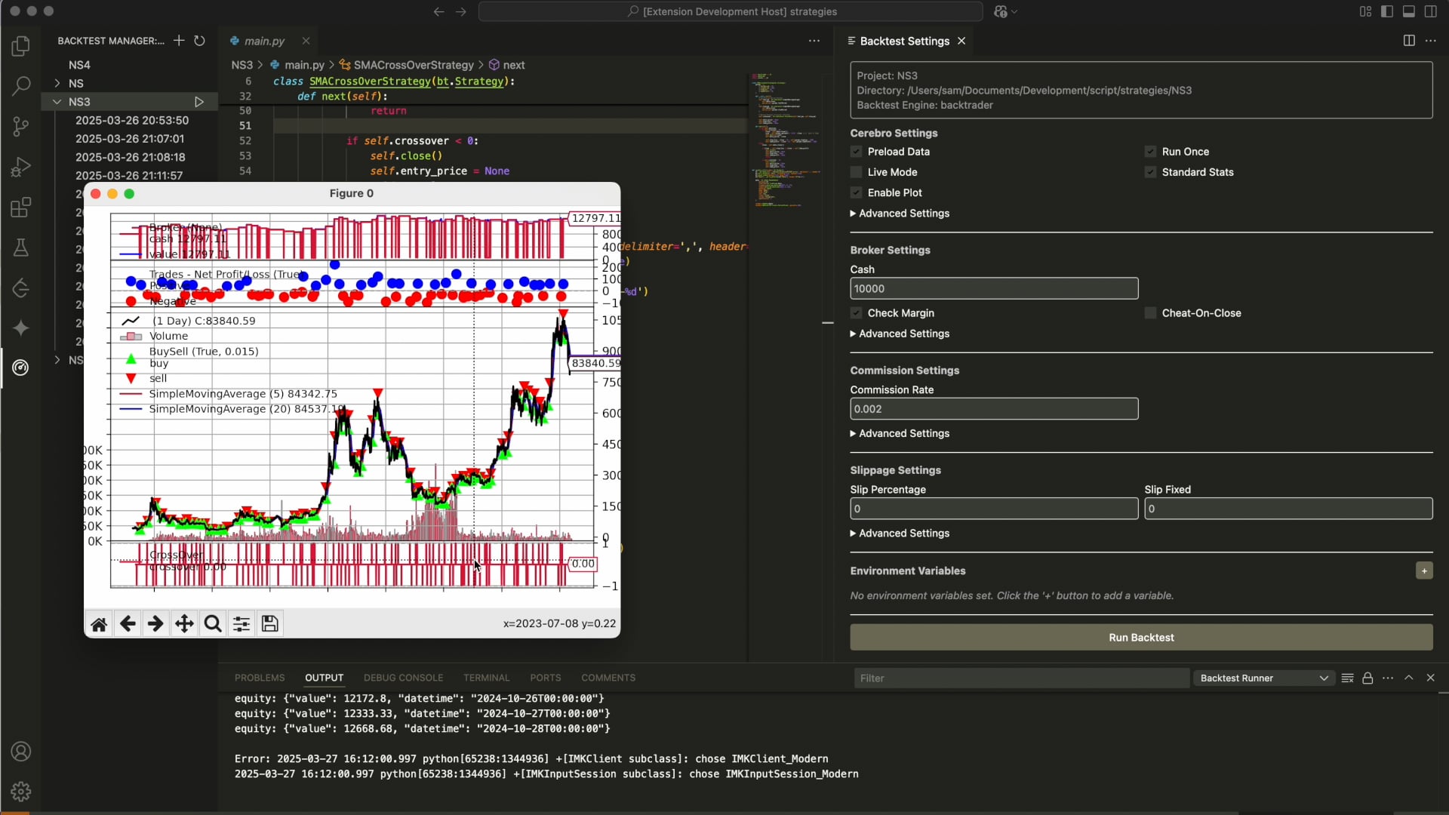The height and width of the screenshot is (815, 1449).
Task: Clear the output panel
Action: click(1347, 678)
